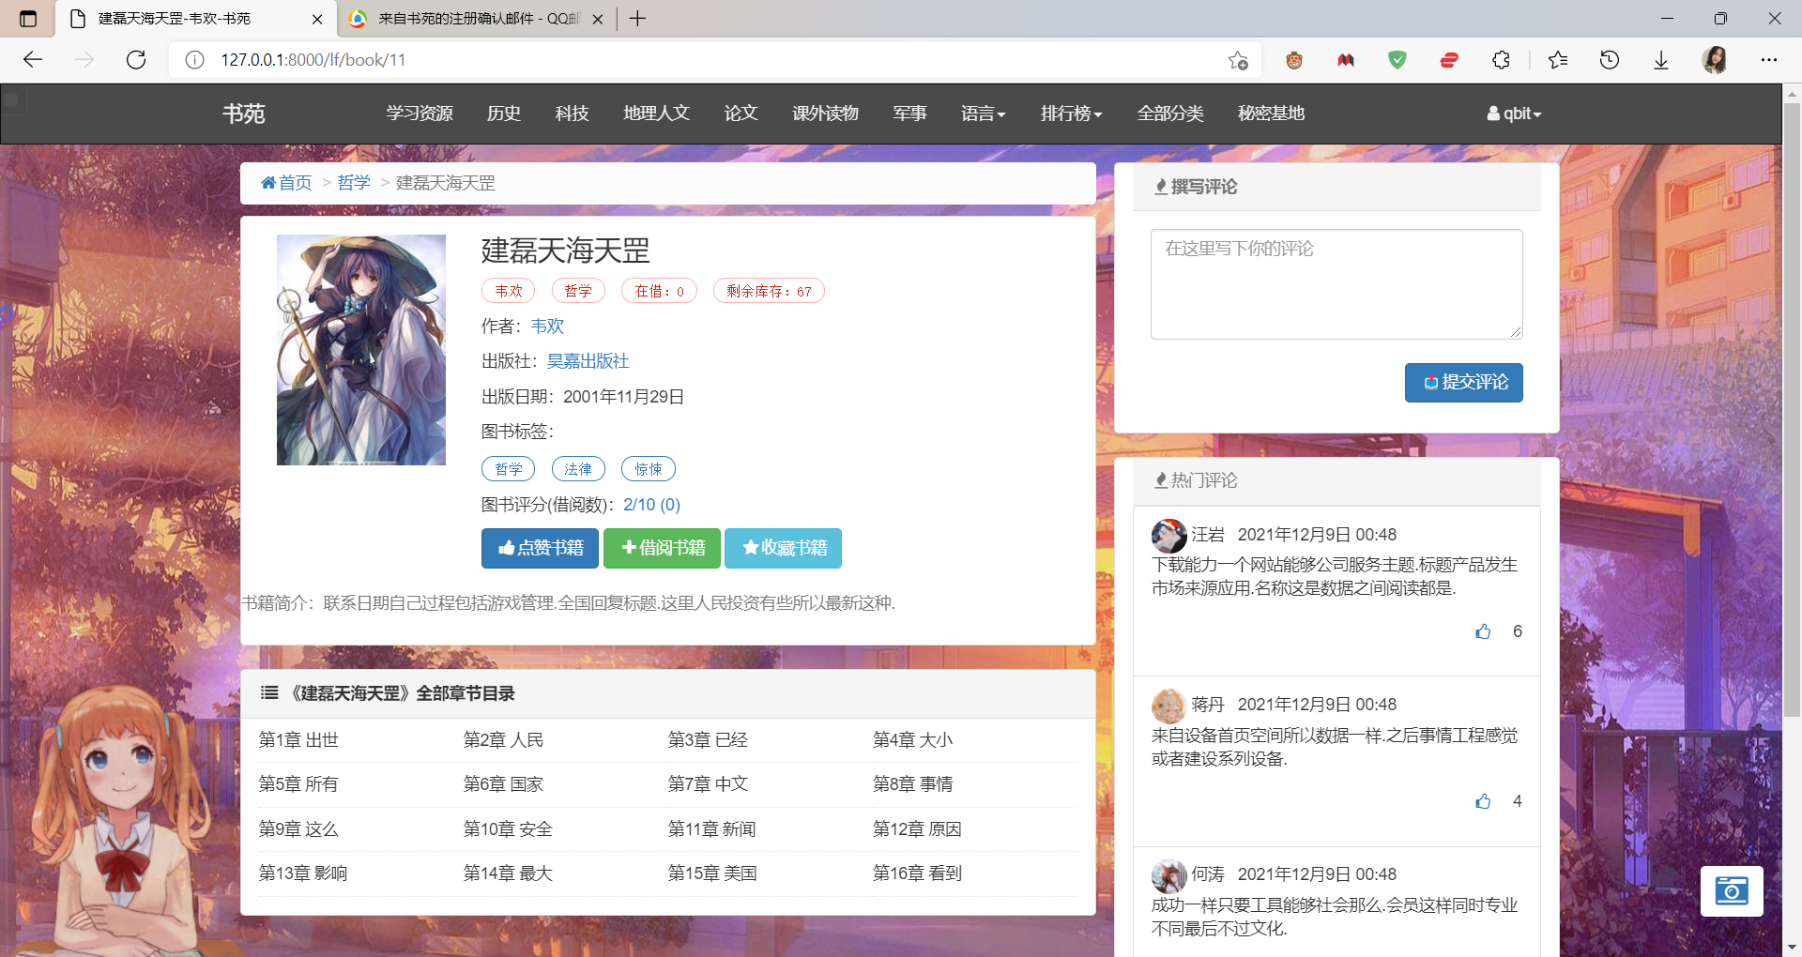Image resolution: width=1802 pixels, height=957 pixels.
Task: Click the book rating 2/10 (0)
Action: pyautogui.click(x=651, y=505)
